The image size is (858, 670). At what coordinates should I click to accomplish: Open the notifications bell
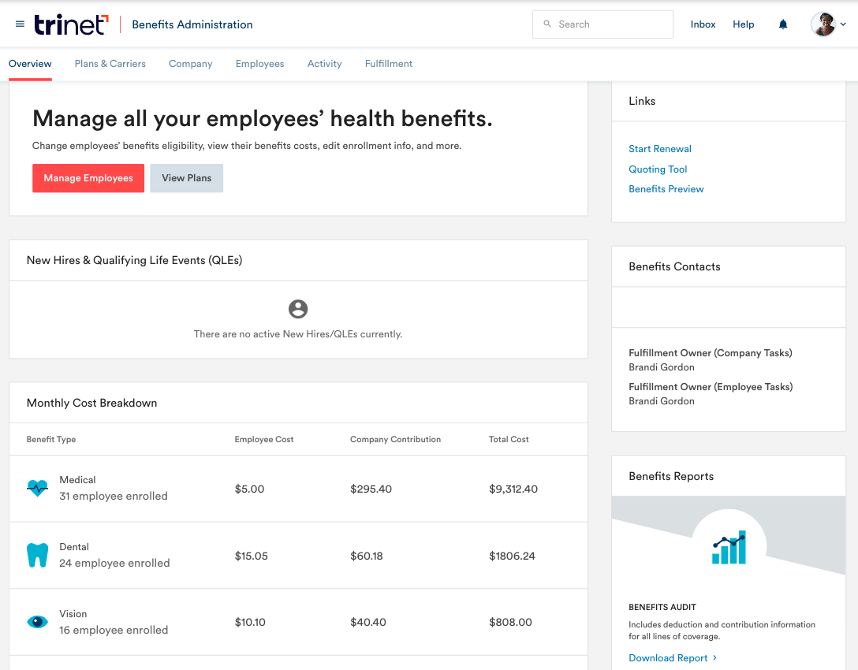(x=783, y=24)
